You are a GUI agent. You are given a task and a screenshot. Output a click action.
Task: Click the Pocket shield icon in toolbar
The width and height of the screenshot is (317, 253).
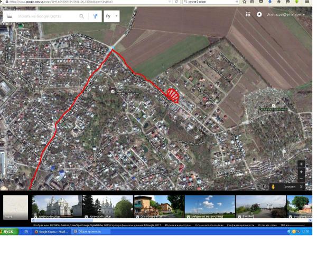(261, 2)
